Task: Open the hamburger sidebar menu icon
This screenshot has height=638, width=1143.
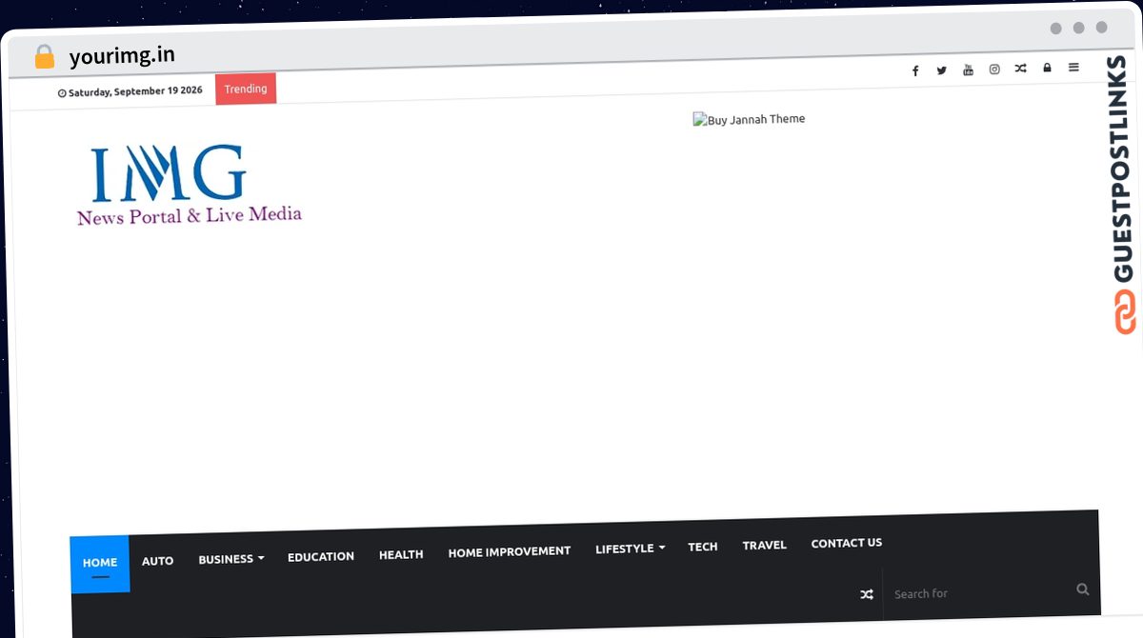Action: 1073,68
